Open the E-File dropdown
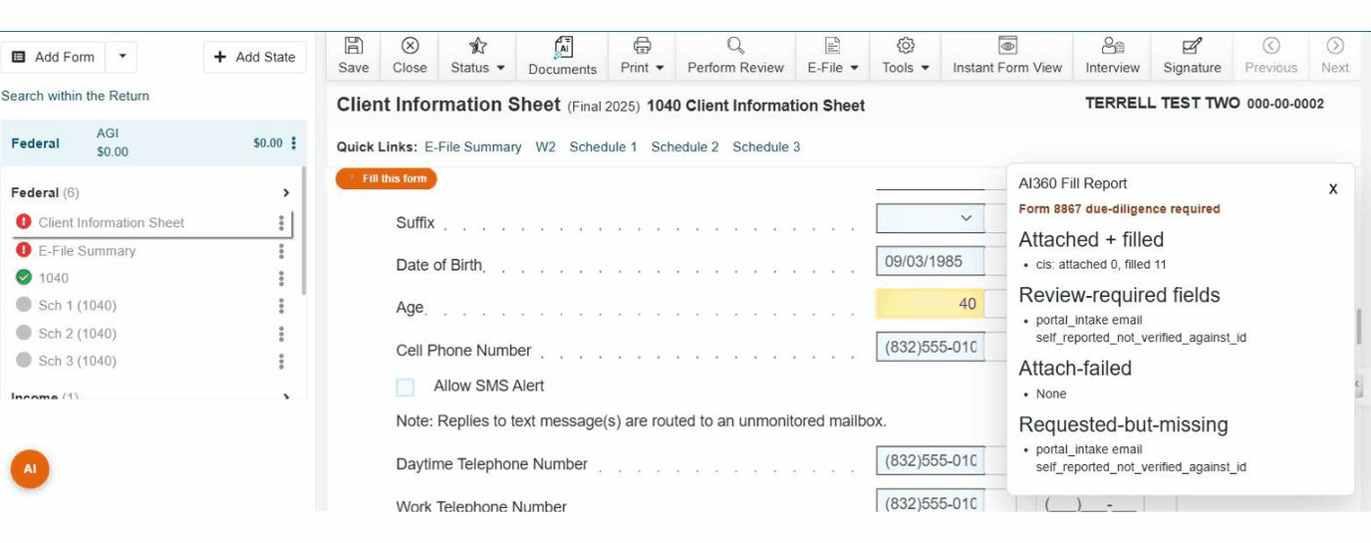 [832, 56]
